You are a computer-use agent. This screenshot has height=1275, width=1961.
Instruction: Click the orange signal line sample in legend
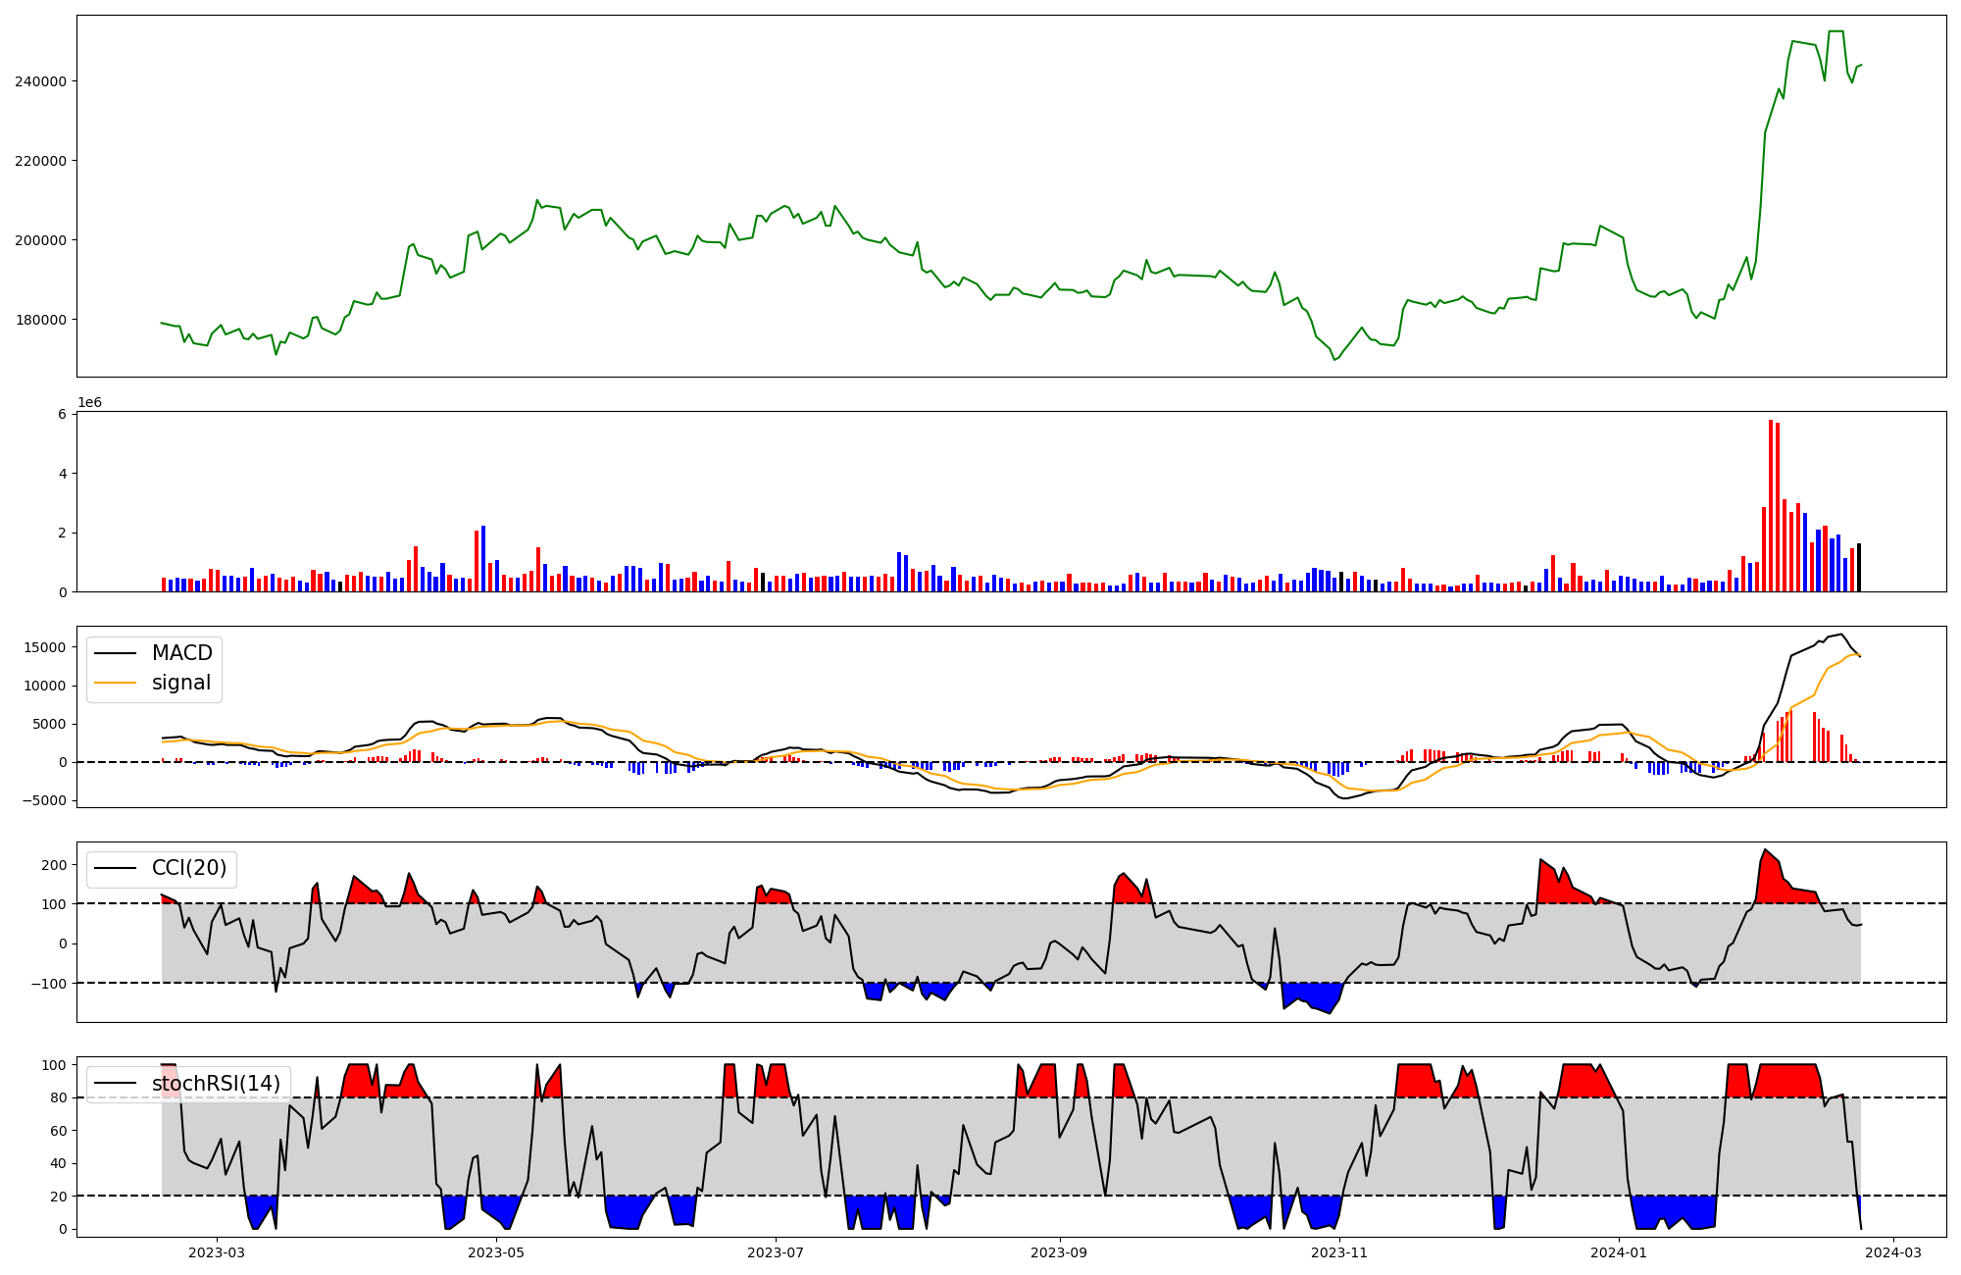click(116, 684)
